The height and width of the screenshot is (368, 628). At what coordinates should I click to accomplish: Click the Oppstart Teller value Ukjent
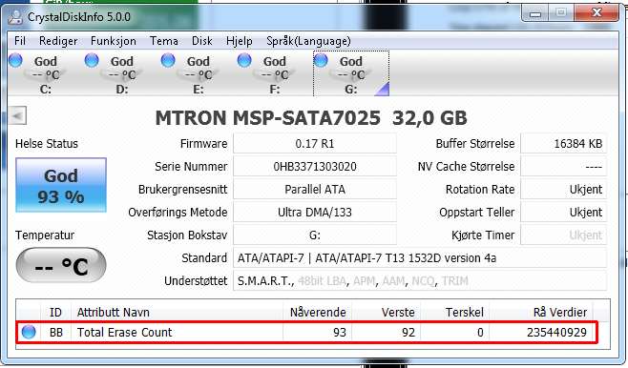pyautogui.click(x=563, y=212)
